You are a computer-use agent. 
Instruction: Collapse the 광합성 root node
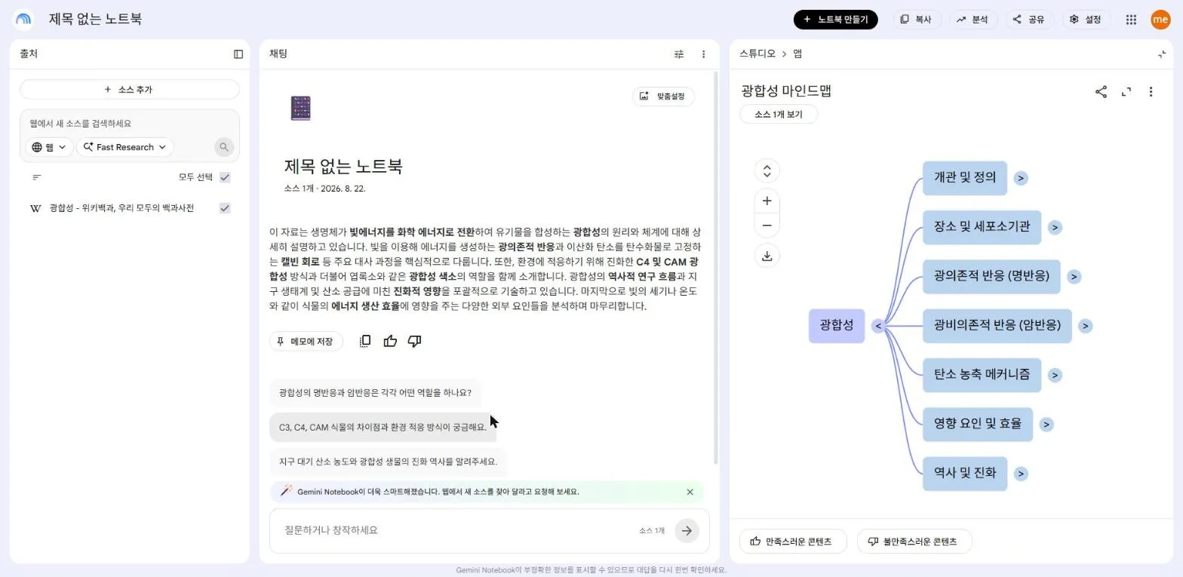[x=877, y=326]
